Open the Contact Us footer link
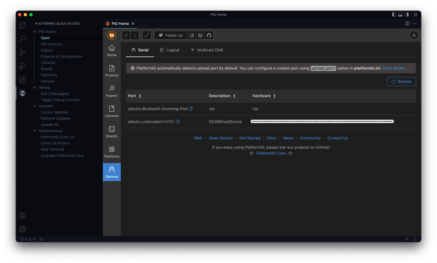 point(338,138)
